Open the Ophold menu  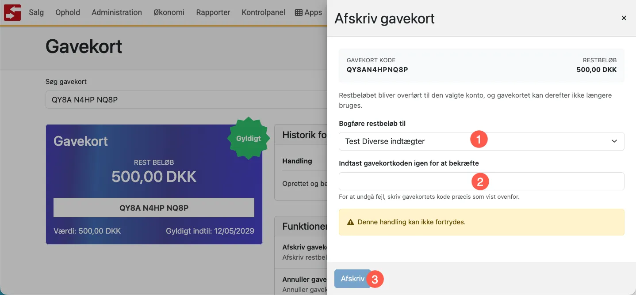coord(68,12)
